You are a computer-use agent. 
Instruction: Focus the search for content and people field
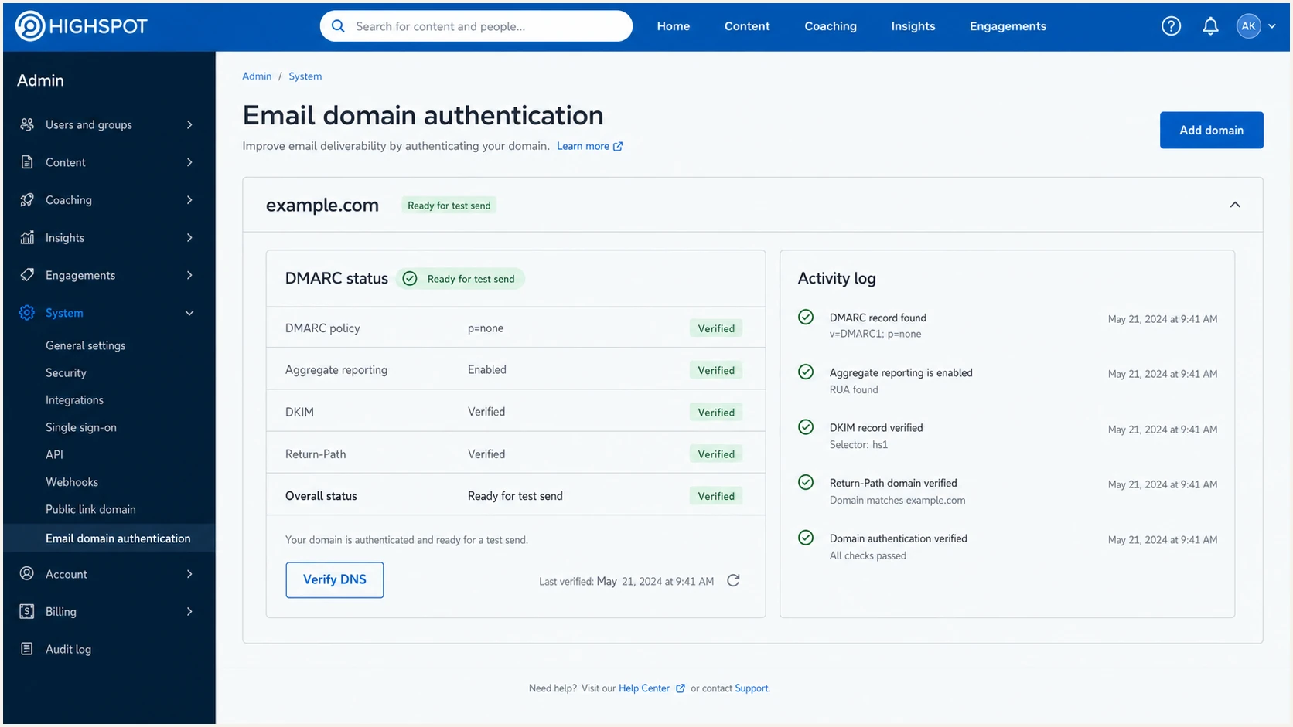coord(476,26)
